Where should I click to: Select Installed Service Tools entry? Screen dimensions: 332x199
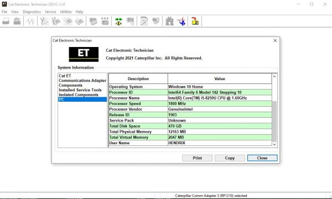pos(80,90)
